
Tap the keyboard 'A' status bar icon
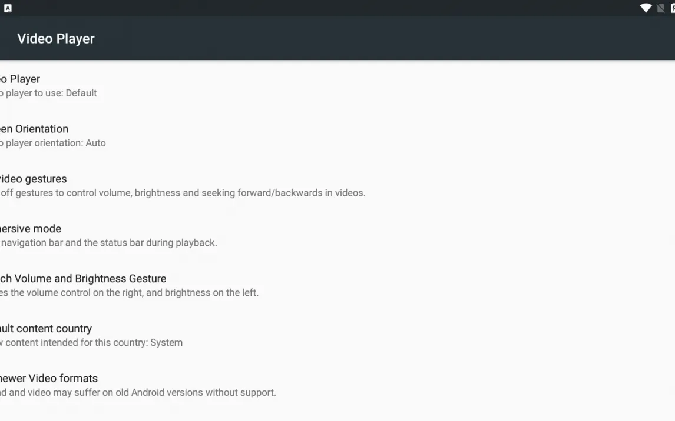click(x=8, y=8)
